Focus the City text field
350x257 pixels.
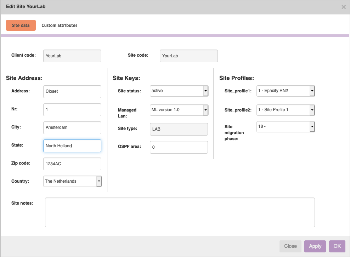72,127
